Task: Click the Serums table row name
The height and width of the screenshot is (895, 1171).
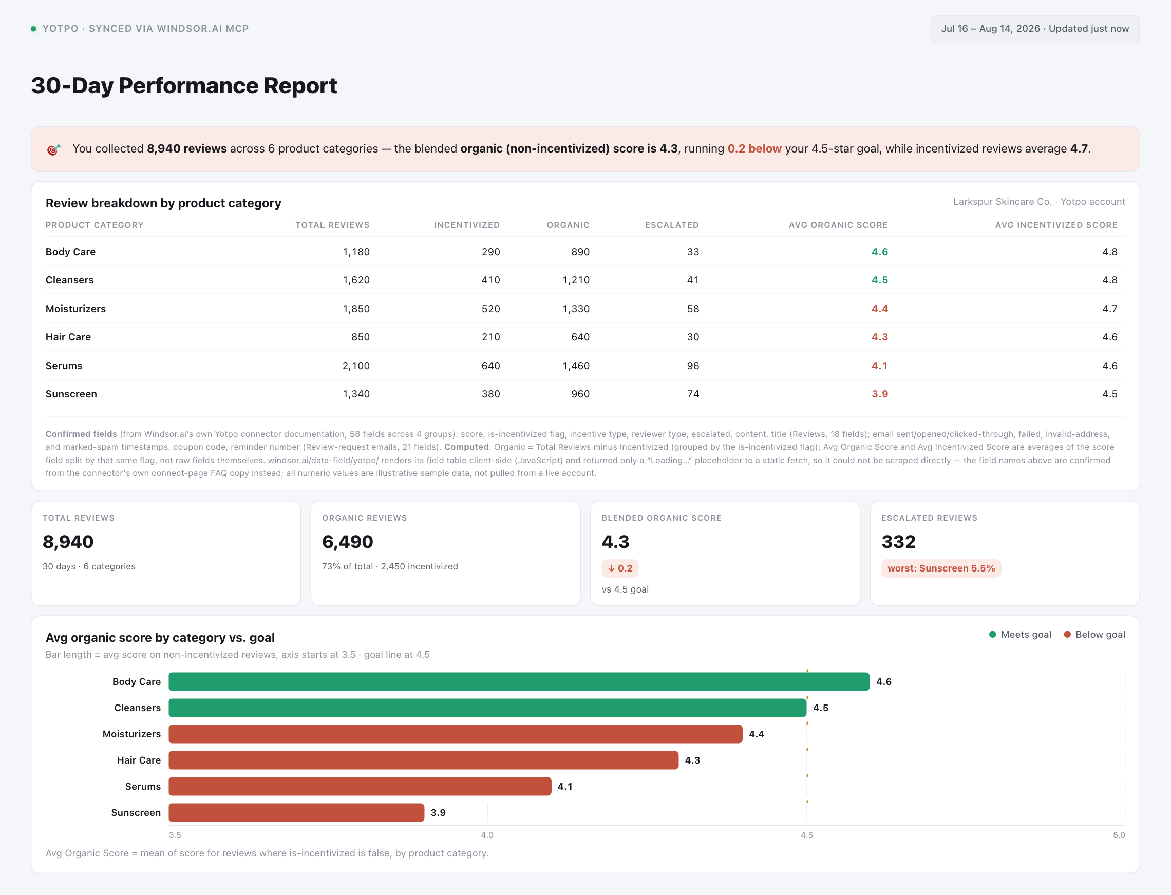Action: pos(64,366)
